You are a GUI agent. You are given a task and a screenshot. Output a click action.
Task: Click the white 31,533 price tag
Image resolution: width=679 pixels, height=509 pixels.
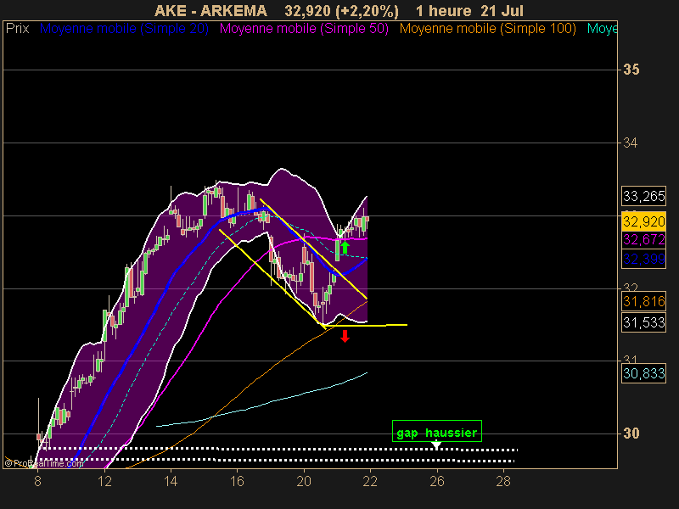pyautogui.click(x=643, y=322)
